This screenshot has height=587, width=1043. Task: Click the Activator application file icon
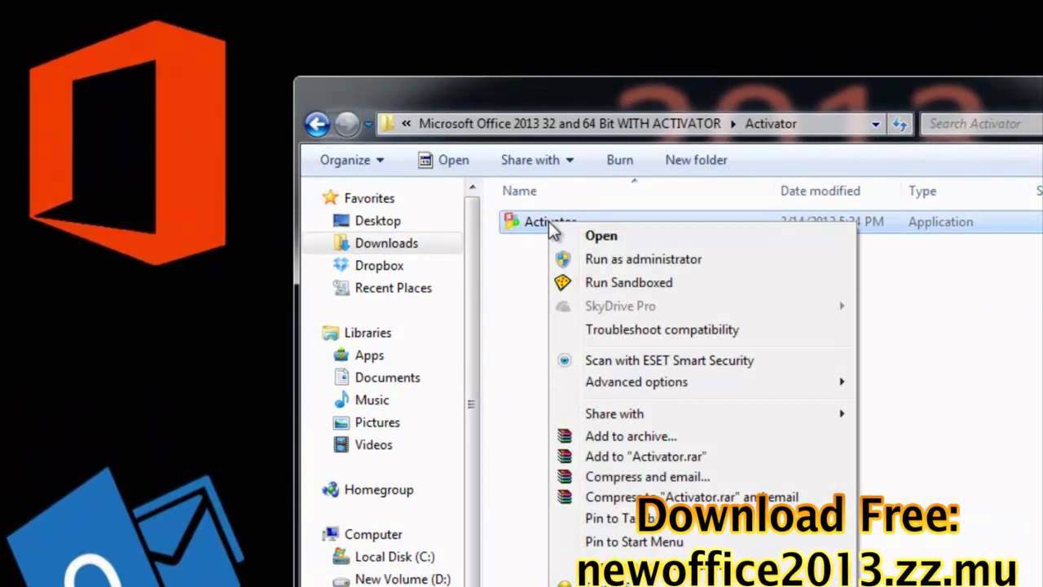click(512, 222)
